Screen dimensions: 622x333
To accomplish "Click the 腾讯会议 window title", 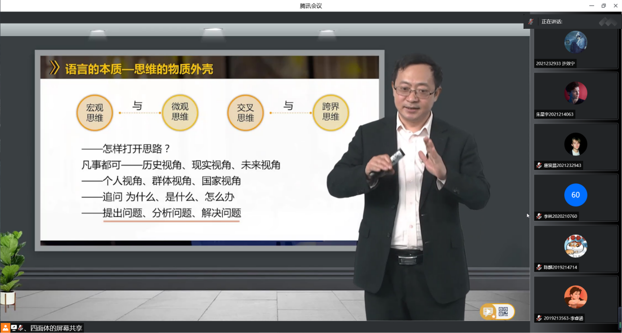I will tap(311, 6).
